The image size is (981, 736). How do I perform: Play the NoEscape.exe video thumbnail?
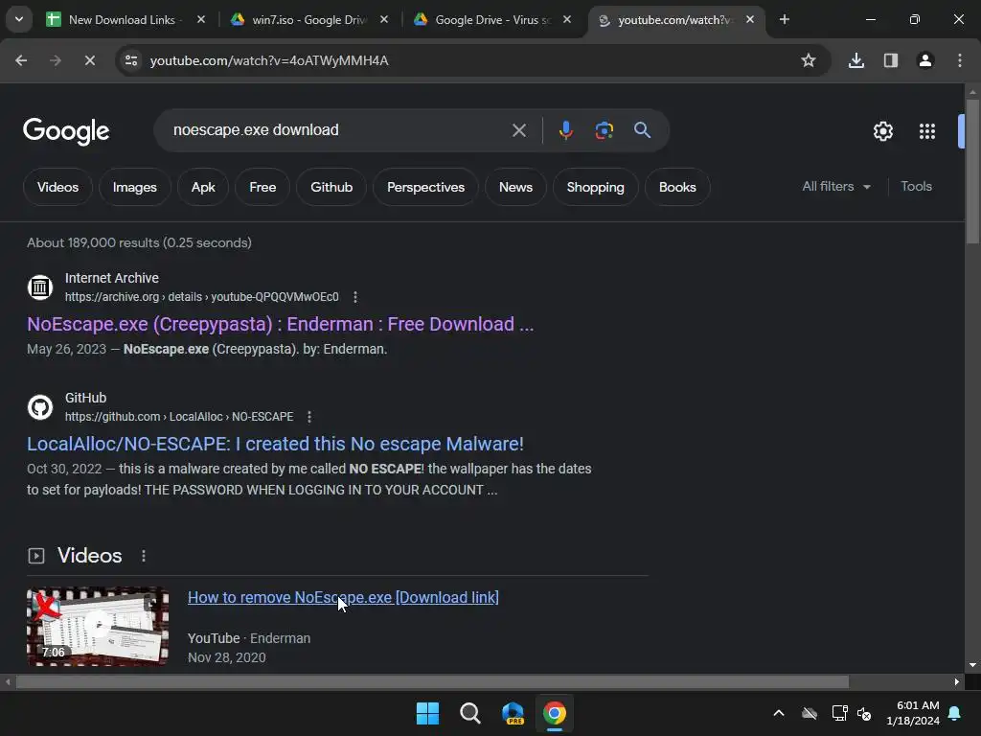pyautogui.click(x=98, y=626)
